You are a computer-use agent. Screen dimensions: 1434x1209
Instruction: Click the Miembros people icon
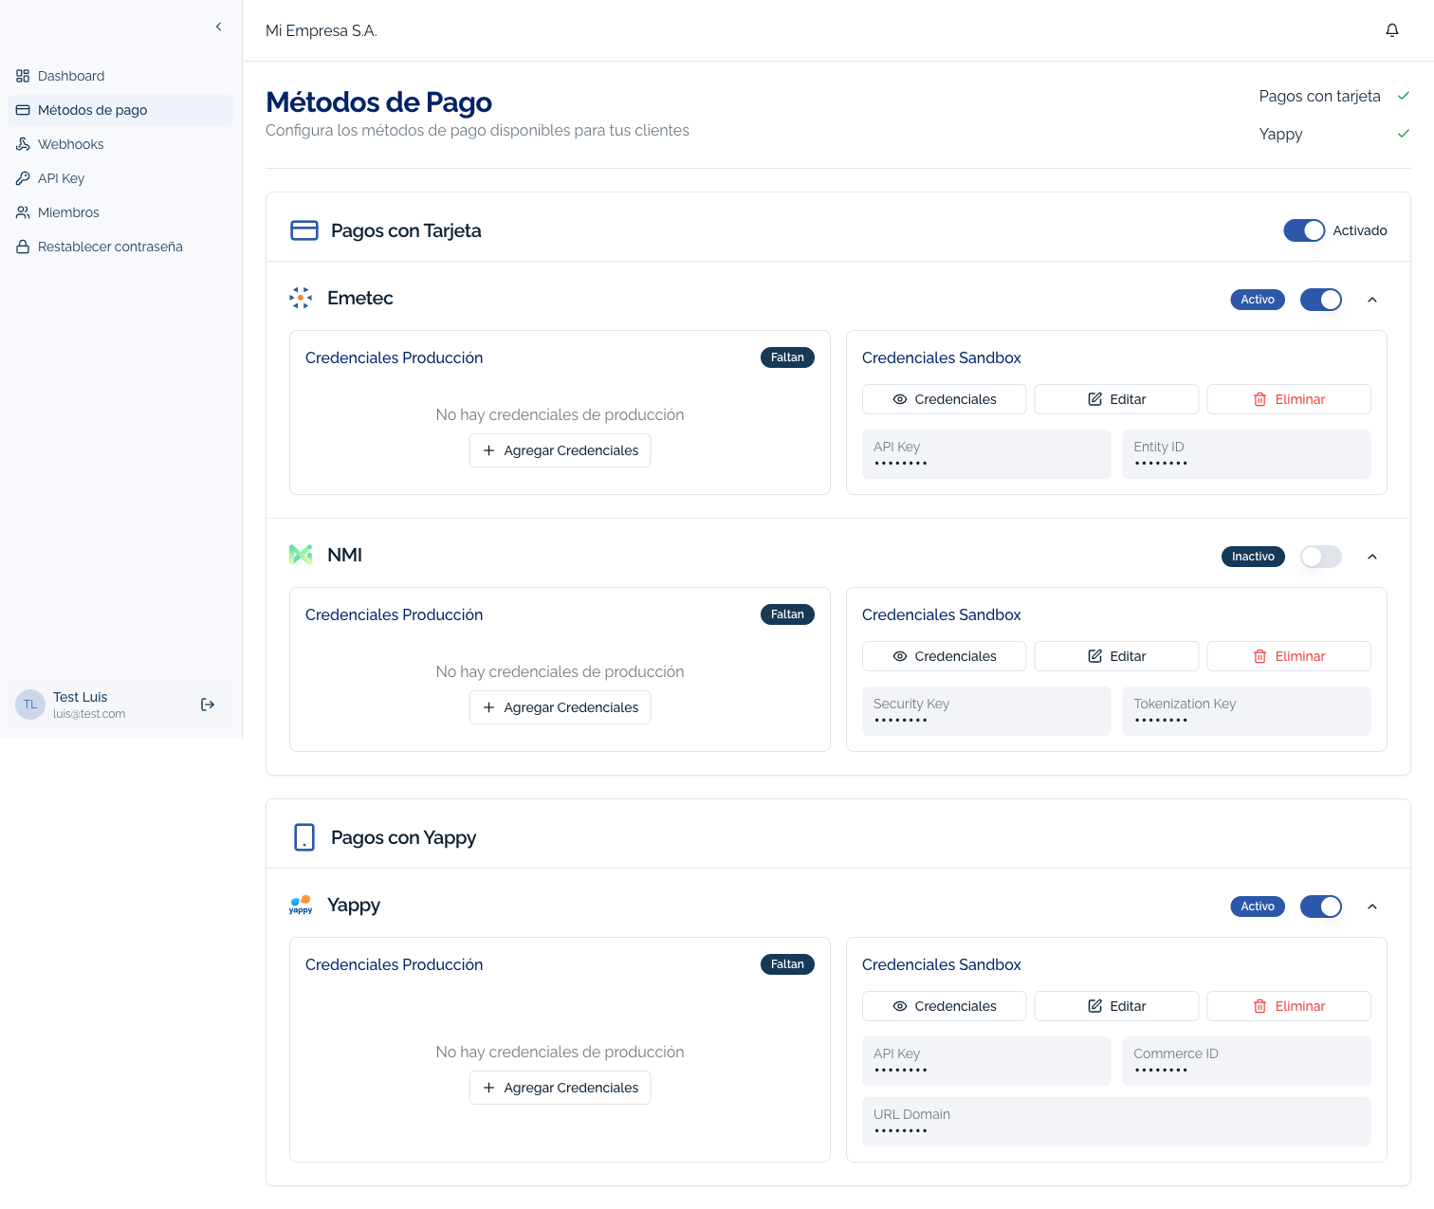tap(23, 212)
